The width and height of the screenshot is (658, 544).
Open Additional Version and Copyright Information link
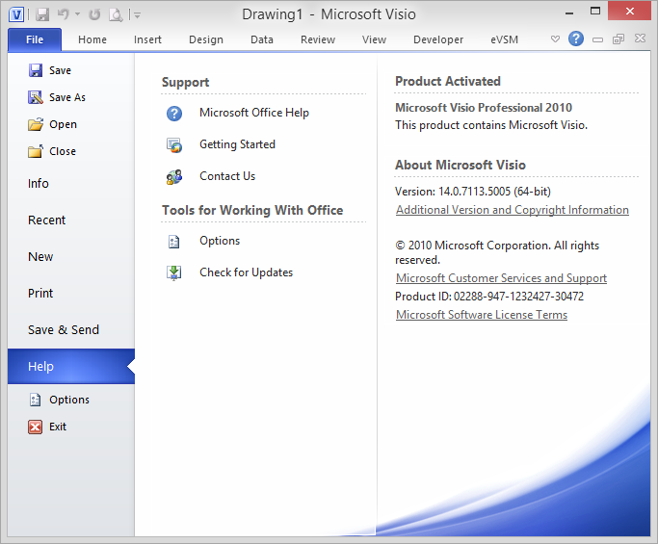click(x=513, y=210)
